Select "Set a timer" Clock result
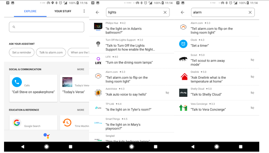 click(200, 46)
